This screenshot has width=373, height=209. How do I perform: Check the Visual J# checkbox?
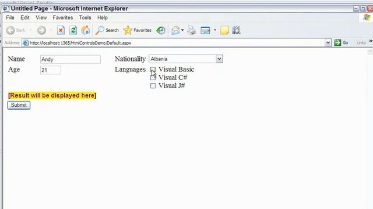[153, 85]
